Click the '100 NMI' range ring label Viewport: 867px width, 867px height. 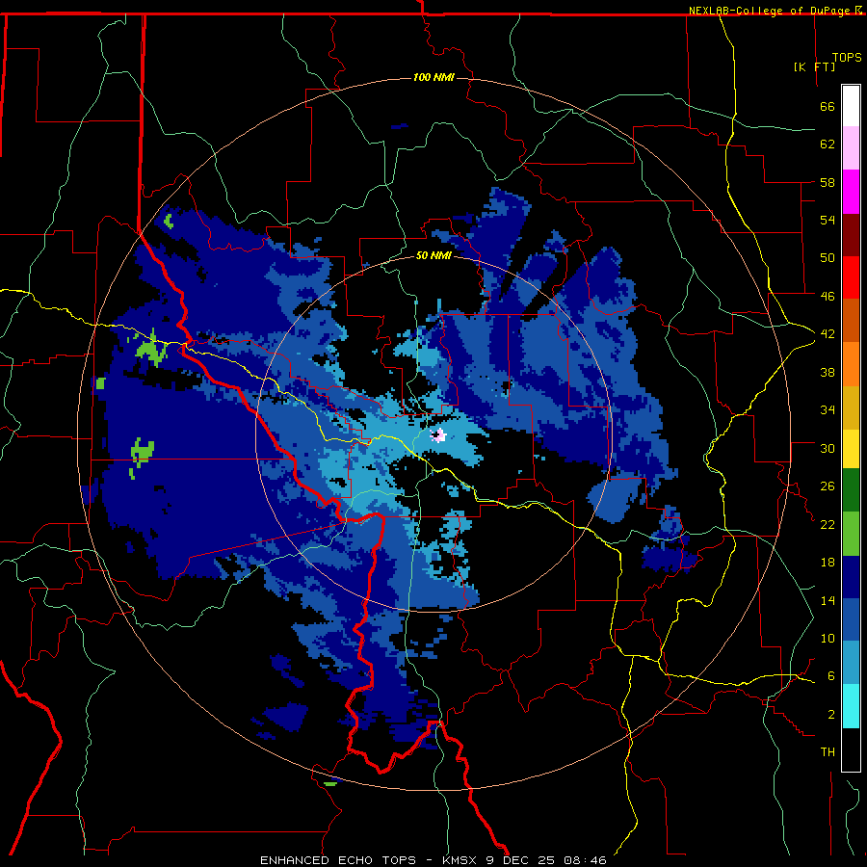point(433,77)
